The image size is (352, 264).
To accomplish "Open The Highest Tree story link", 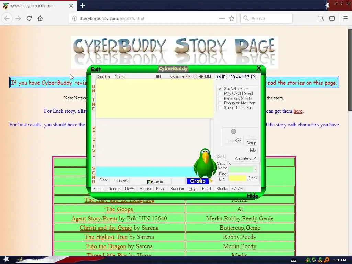I will pyautogui.click(x=106, y=237).
